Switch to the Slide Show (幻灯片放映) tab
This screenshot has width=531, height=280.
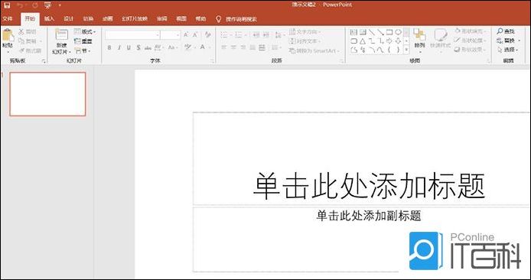(135, 18)
